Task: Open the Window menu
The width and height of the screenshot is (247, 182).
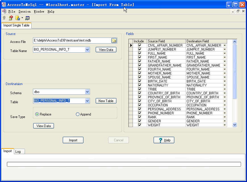Action: pyautogui.click(x=39, y=12)
